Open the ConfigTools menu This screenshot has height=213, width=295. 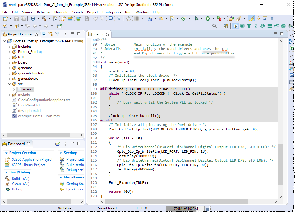111,12
